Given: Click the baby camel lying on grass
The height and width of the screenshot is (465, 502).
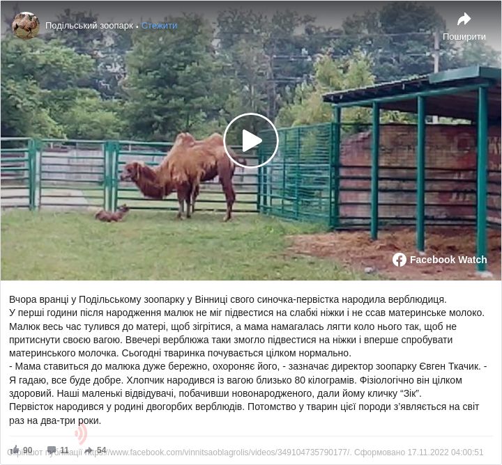Looking at the screenshot, I should coord(112,214).
